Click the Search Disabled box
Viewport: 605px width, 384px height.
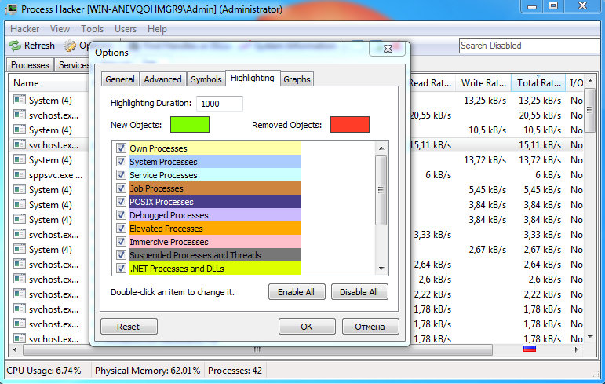(529, 46)
